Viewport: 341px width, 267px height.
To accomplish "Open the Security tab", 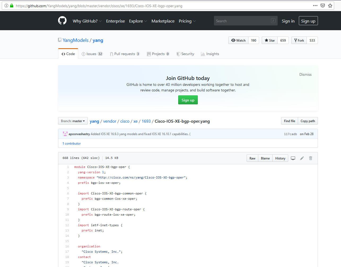I will point(185,54).
